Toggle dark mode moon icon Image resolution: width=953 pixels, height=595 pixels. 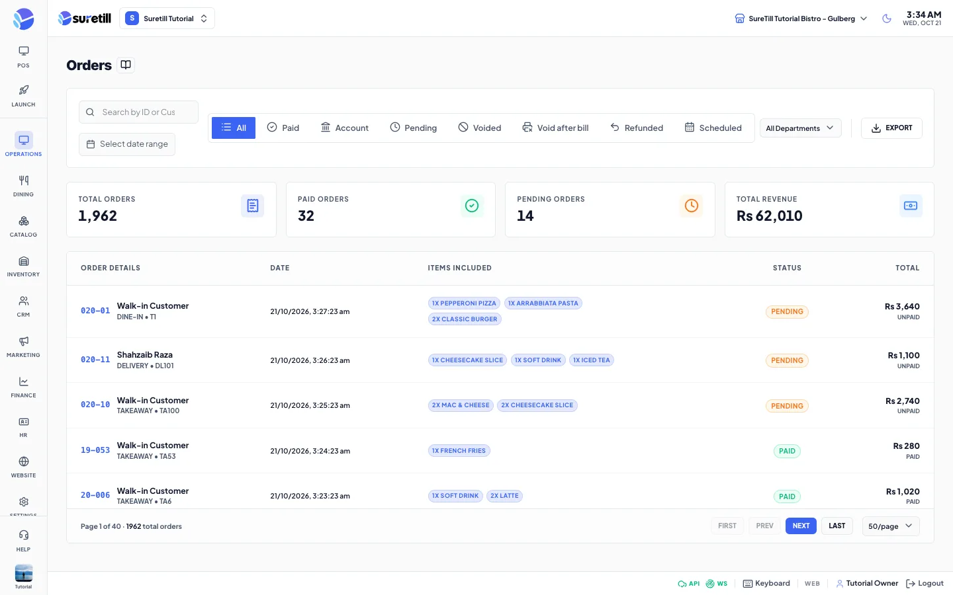click(887, 19)
